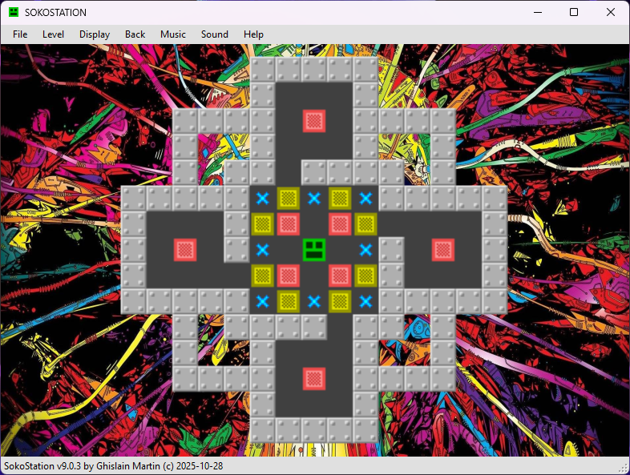The image size is (630, 475).
Task: Click yellow crate between bottom-left and bottom-center X
Action: pyautogui.click(x=288, y=301)
